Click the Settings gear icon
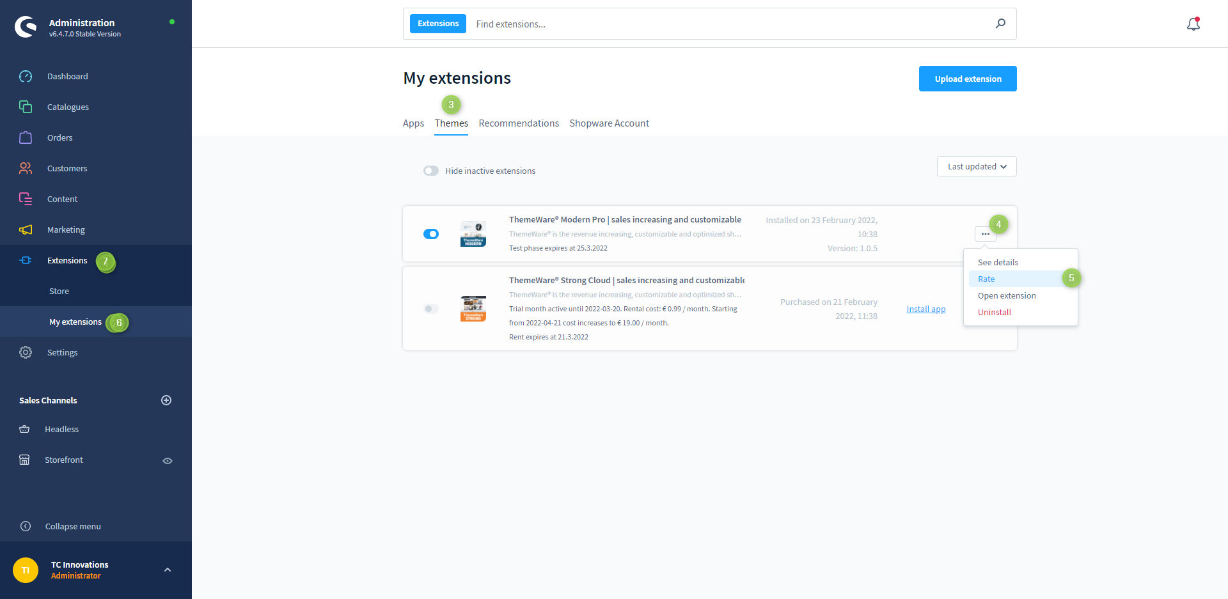The height and width of the screenshot is (599, 1228). point(26,352)
